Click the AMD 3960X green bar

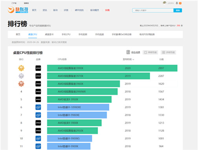pos(83,84)
